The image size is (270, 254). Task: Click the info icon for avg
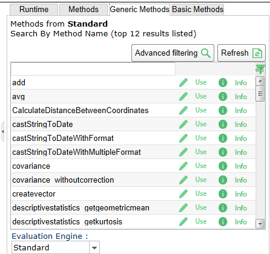click(223, 96)
